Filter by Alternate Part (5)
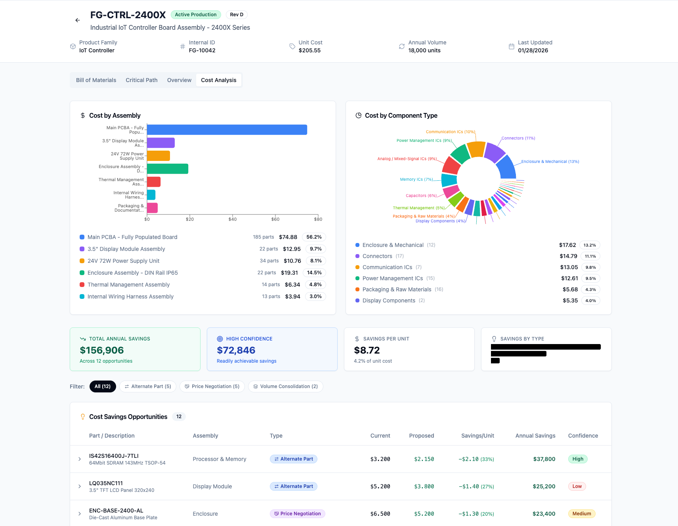 click(148, 386)
